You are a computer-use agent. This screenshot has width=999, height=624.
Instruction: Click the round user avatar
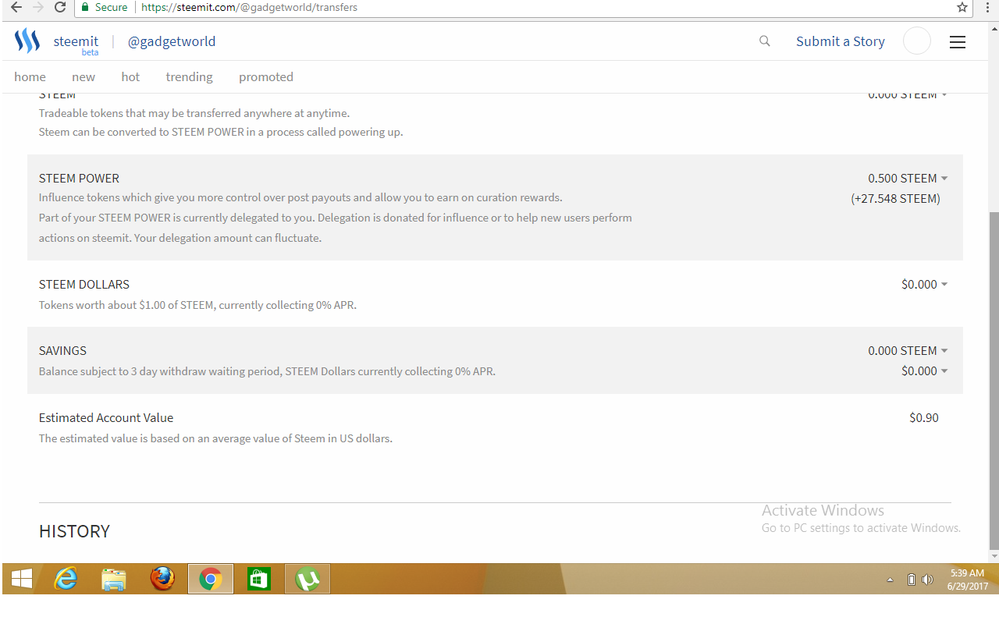(917, 41)
